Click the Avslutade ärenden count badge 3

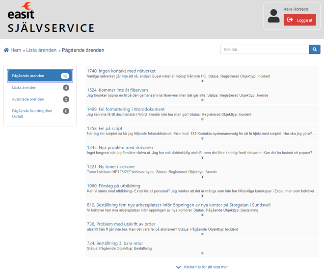click(x=66, y=99)
